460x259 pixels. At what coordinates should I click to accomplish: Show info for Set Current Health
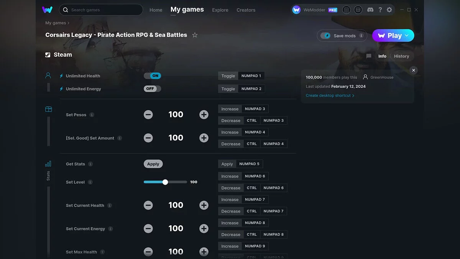coord(110,205)
